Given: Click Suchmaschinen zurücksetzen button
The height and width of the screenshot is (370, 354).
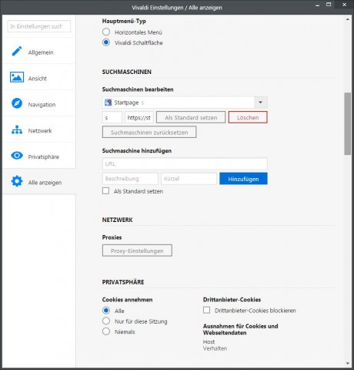Looking at the screenshot, I should coord(149,132).
